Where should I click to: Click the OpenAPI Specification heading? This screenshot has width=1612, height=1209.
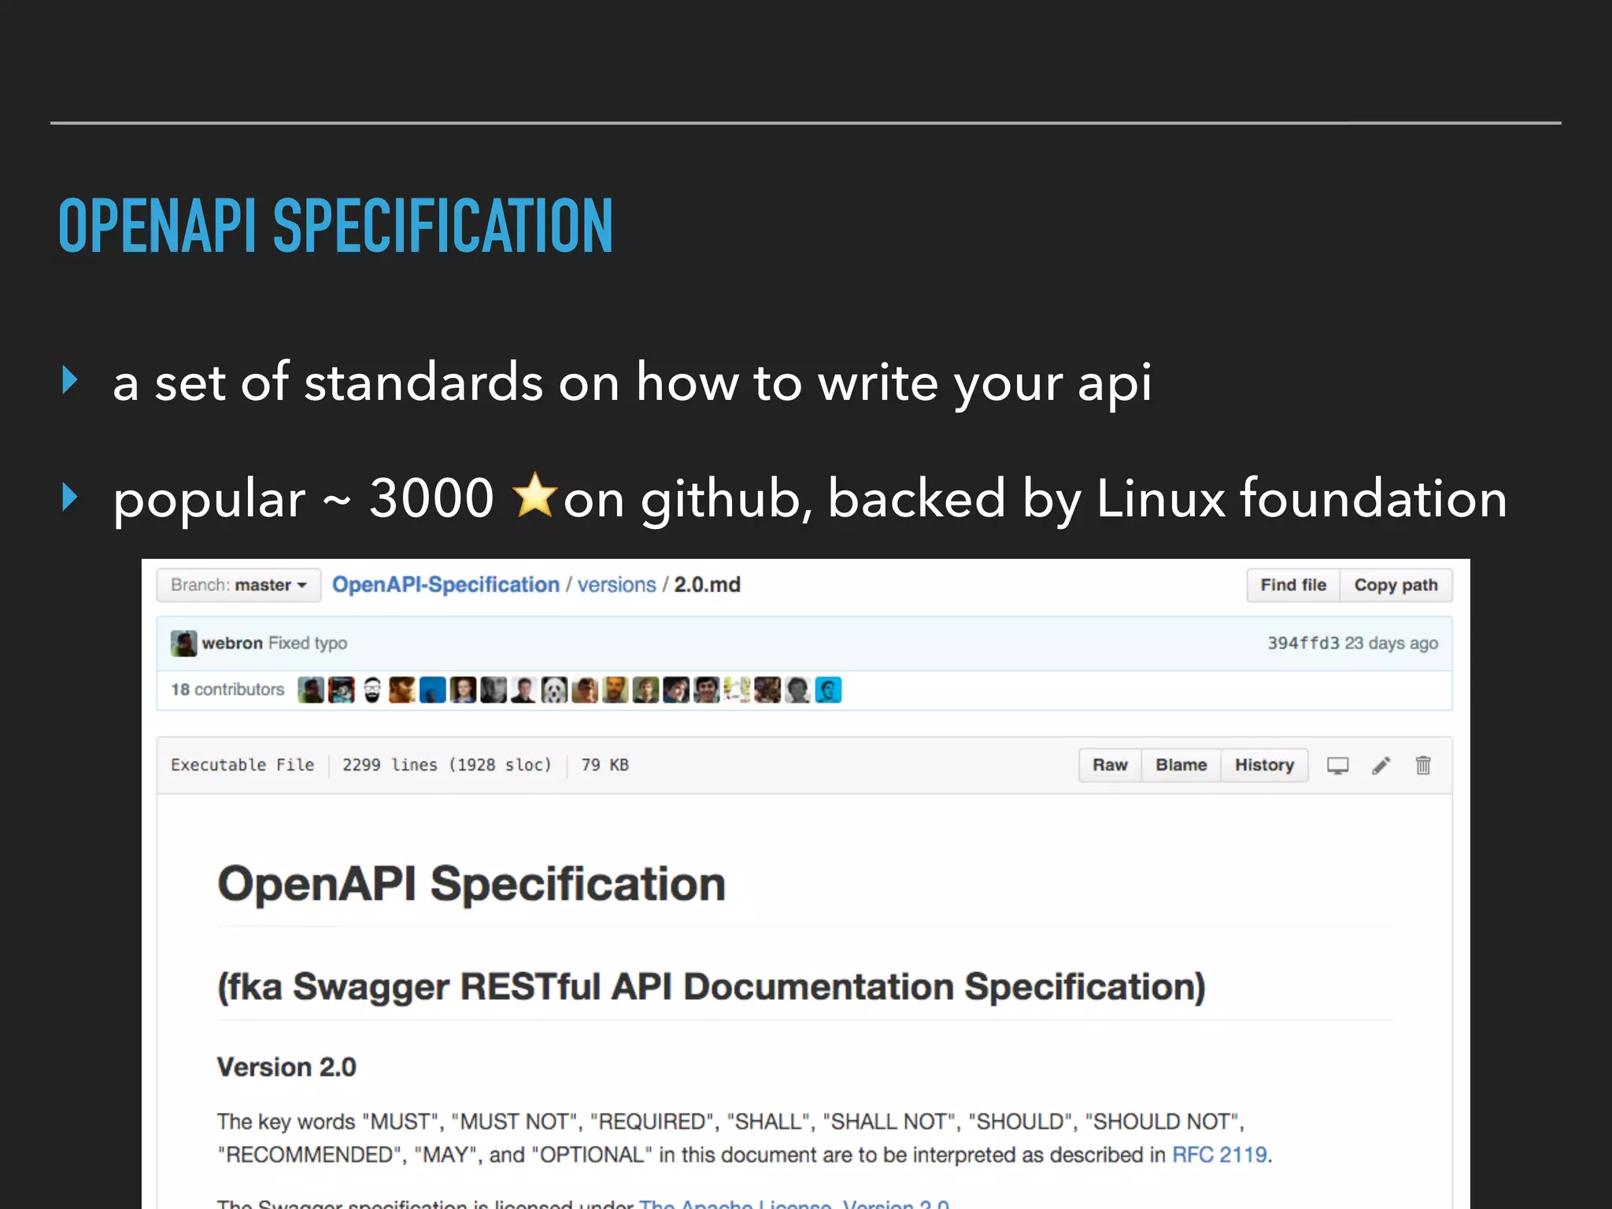tap(471, 884)
